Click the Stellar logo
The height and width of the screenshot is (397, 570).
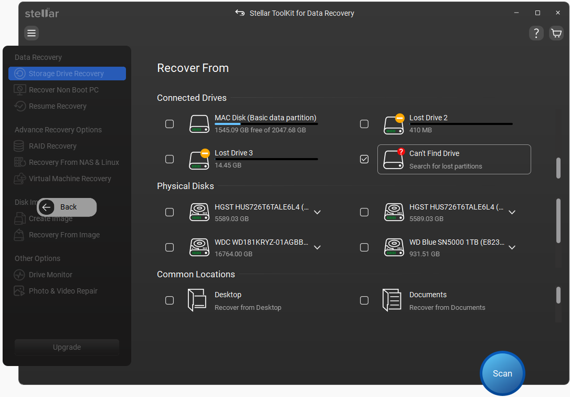pyautogui.click(x=42, y=13)
